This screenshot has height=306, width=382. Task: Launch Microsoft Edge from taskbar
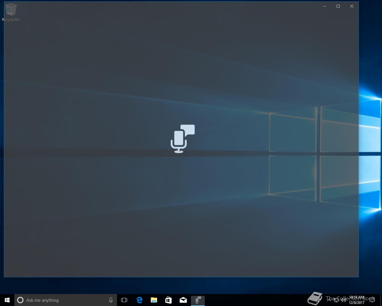[x=139, y=300]
